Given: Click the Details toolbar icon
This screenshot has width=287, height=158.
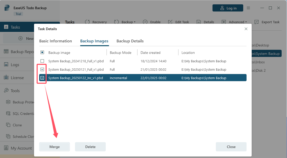Looking at the screenshot, I should [199, 22].
